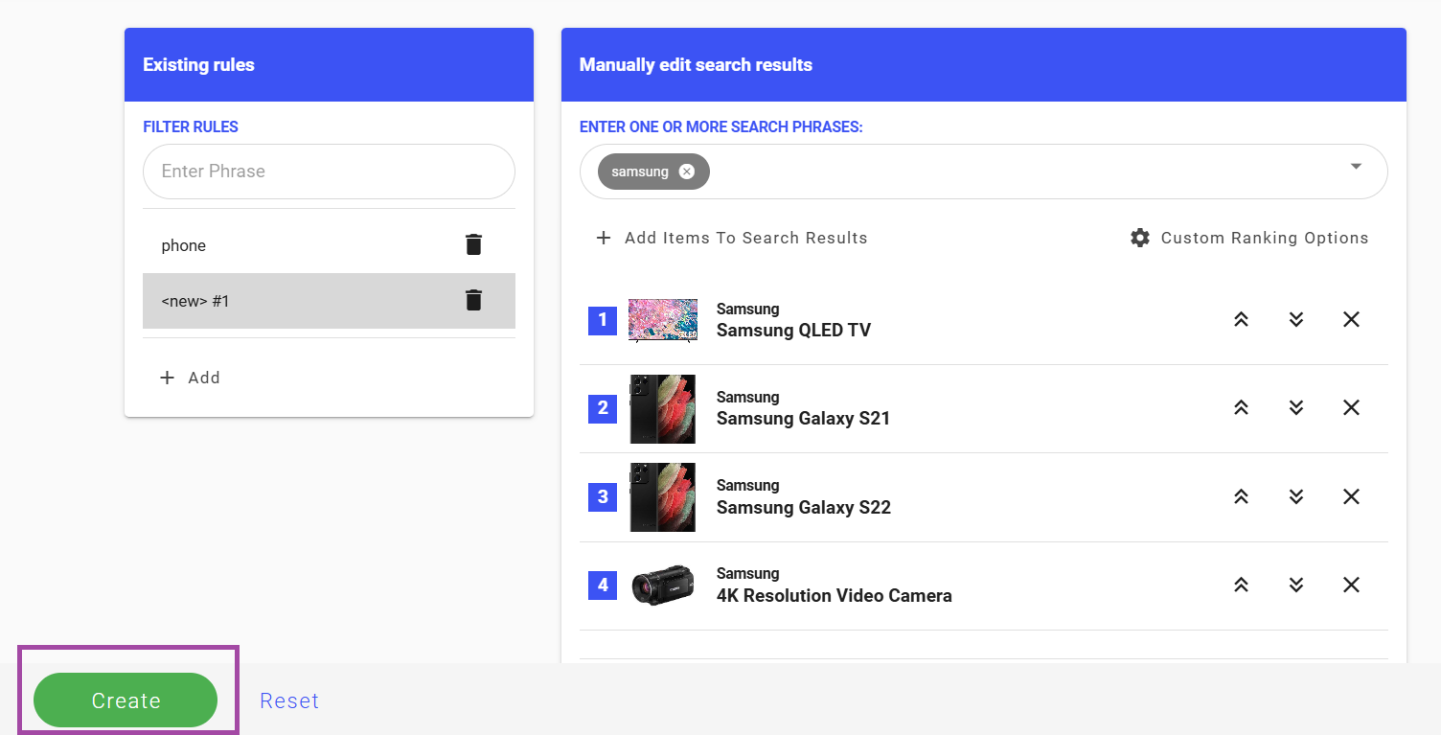Move Samsung Galaxy S21 to bottom
This screenshot has width=1441, height=735.
(1296, 407)
